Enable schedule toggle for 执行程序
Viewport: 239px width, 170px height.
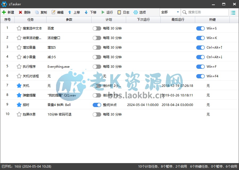[97, 67]
